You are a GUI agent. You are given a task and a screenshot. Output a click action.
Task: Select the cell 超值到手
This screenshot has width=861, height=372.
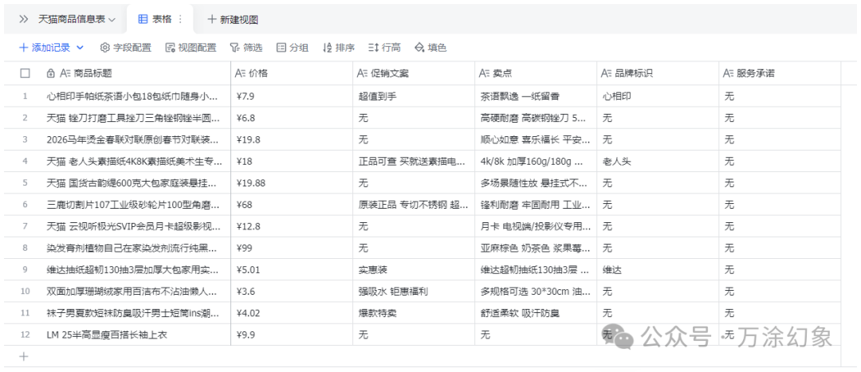click(x=414, y=96)
